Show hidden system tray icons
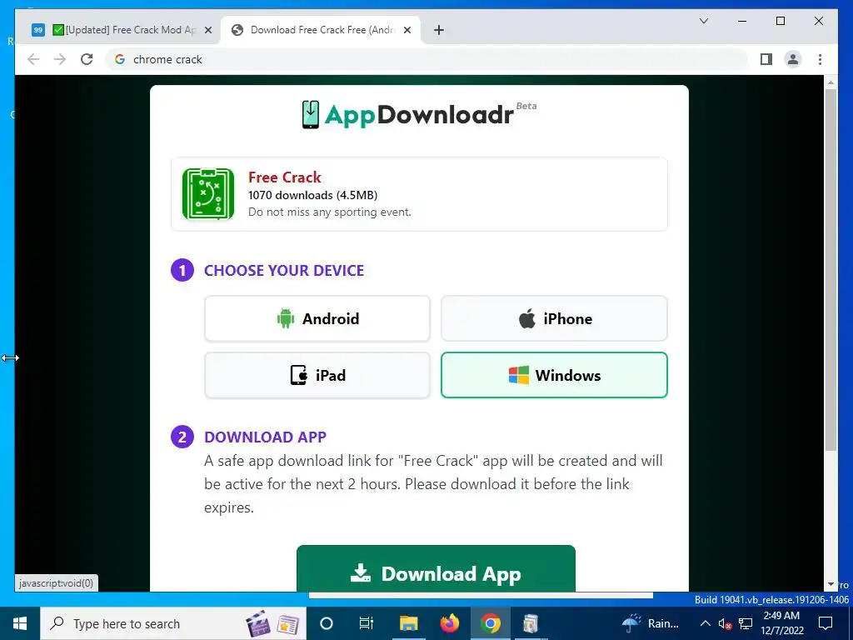The image size is (853, 640). click(705, 623)
